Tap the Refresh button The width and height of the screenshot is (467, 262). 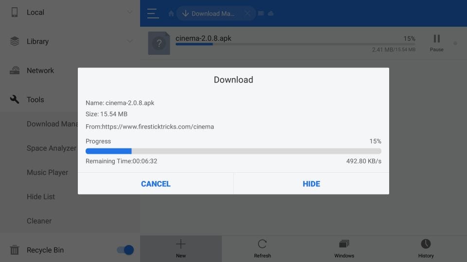click(x=262, y=248)
